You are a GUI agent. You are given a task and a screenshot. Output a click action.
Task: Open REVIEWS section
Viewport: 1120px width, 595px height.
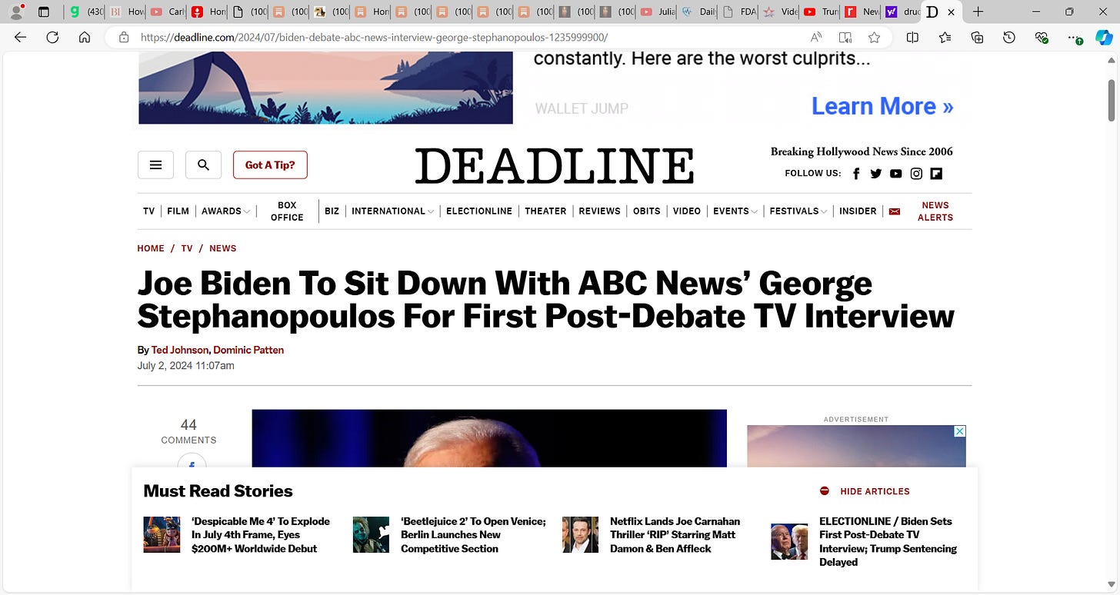click(599, 211)
